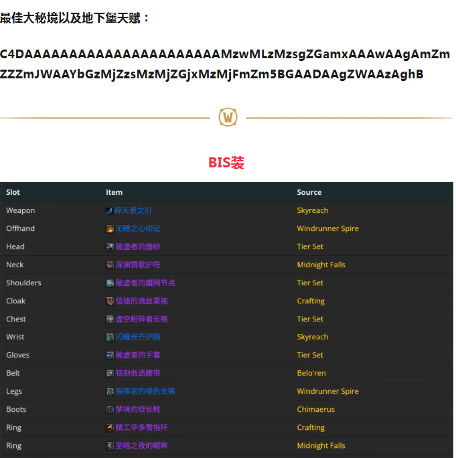Click the Cloak item icon for 信徒的流丝罩袍
Screen dimensions: 456x458
[109, 301]
